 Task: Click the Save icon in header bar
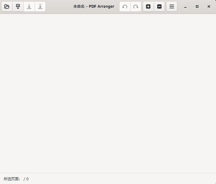[x=29, y=6]
